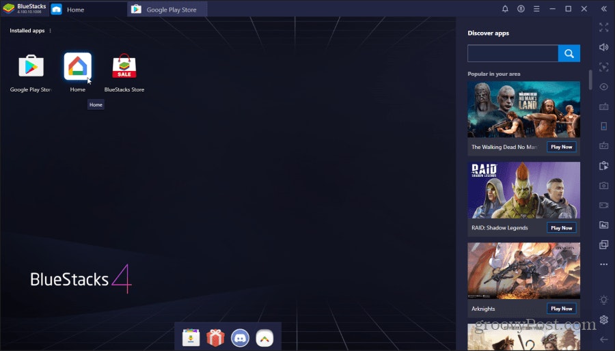615x351 pixels.
Task: Toggle the eye icon in side toolbar
Action: (x=604, y=87)
